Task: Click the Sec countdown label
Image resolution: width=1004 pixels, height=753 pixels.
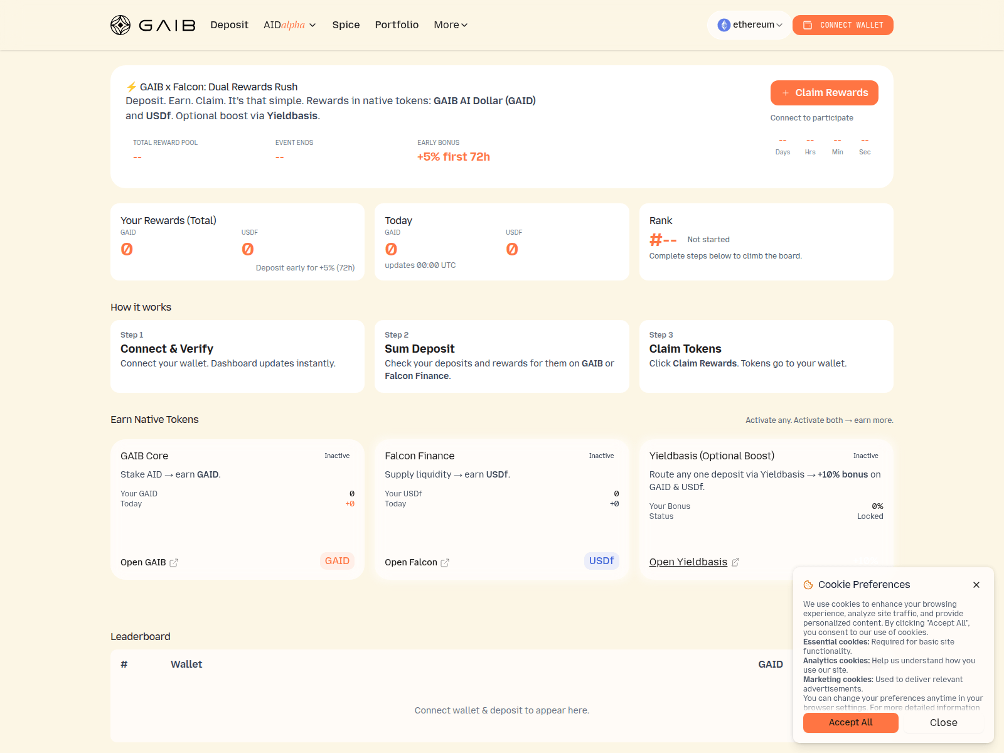Action: click(x=865, y=152)
